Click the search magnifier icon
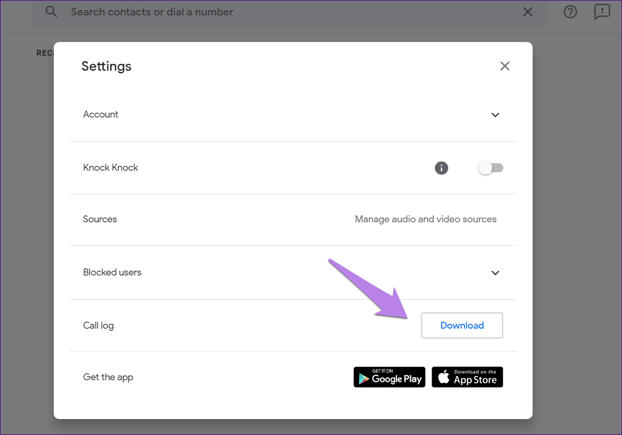 click(x=51, y=12)
